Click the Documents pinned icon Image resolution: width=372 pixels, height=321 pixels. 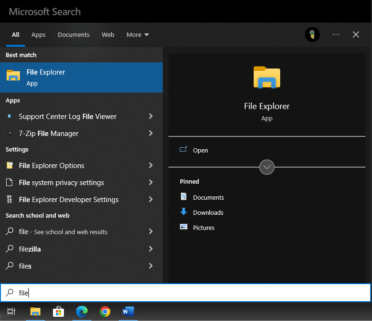coord(184,196)
